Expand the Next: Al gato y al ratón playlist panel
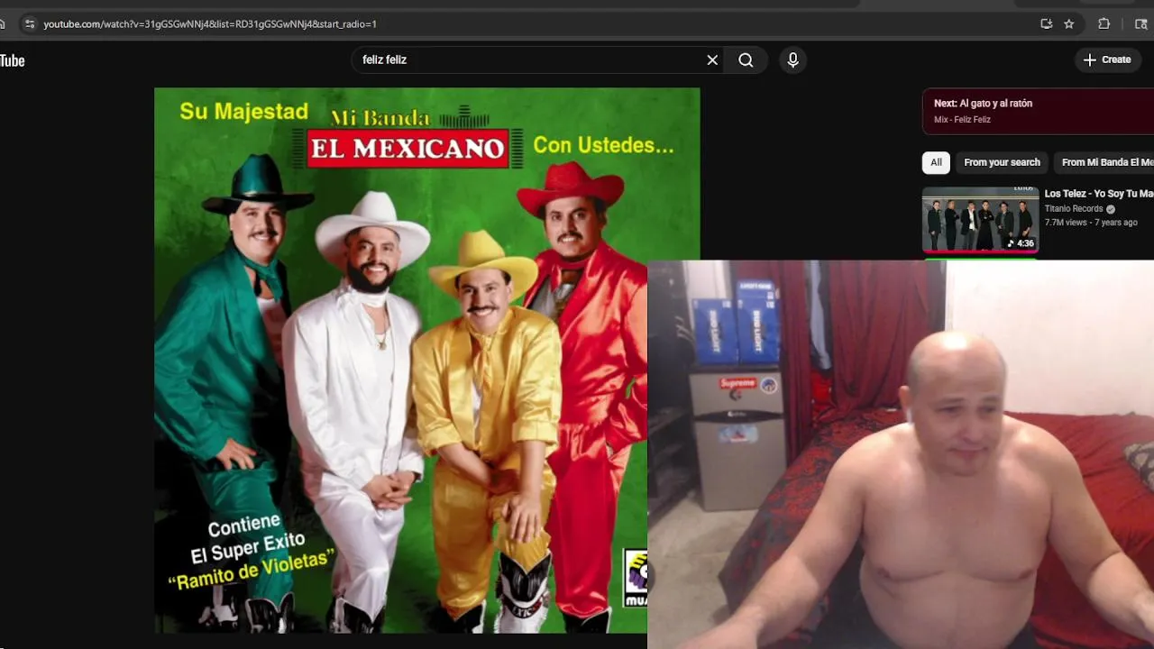Screen dimensions: 1154x649 pyautogui.click(x=1038, y=111)
